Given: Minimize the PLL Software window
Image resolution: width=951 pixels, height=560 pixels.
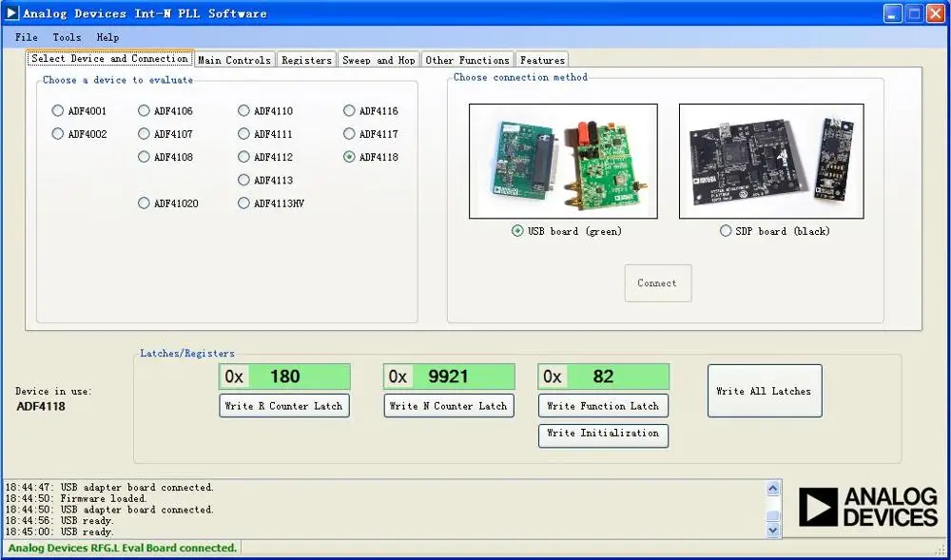Looking at the screenshot, I should tap(893, 13).
